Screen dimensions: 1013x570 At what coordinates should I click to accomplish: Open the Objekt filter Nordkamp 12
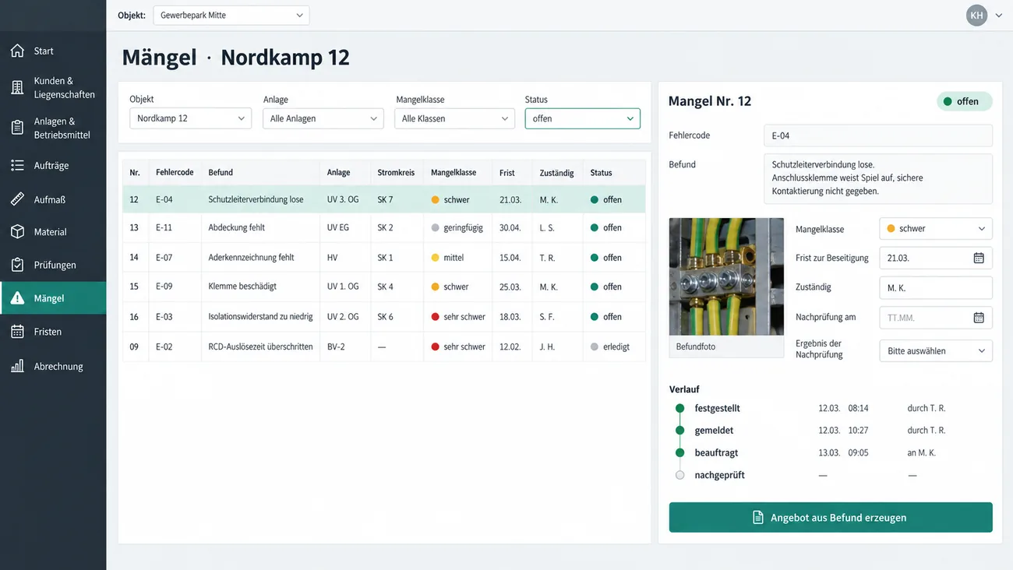[x=190, y=118]
